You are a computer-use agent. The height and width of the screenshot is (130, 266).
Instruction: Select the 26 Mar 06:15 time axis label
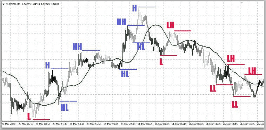[179, 124]
